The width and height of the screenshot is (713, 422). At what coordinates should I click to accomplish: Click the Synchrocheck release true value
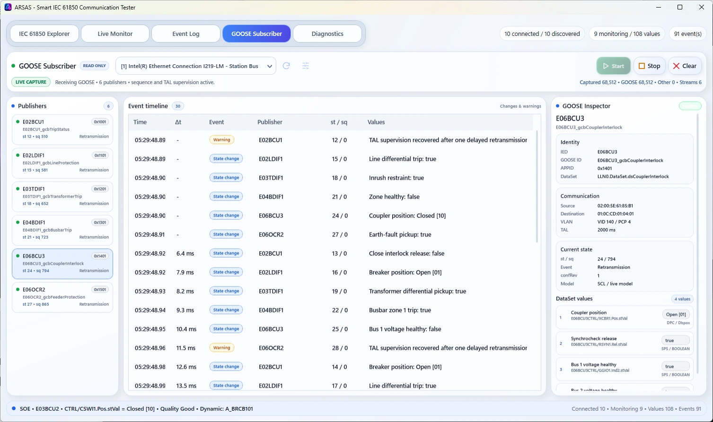click(676, 340)
